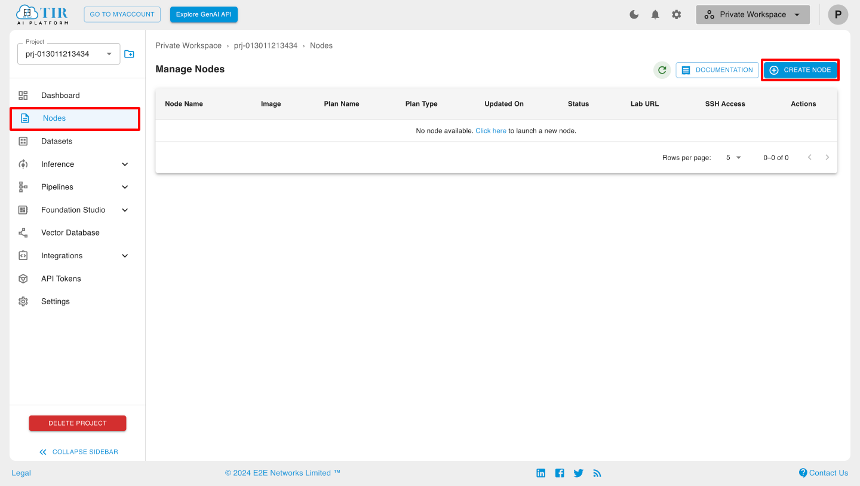Click the Node Name column header
Viewport: 860px width, 486px height.
[184, 104]
